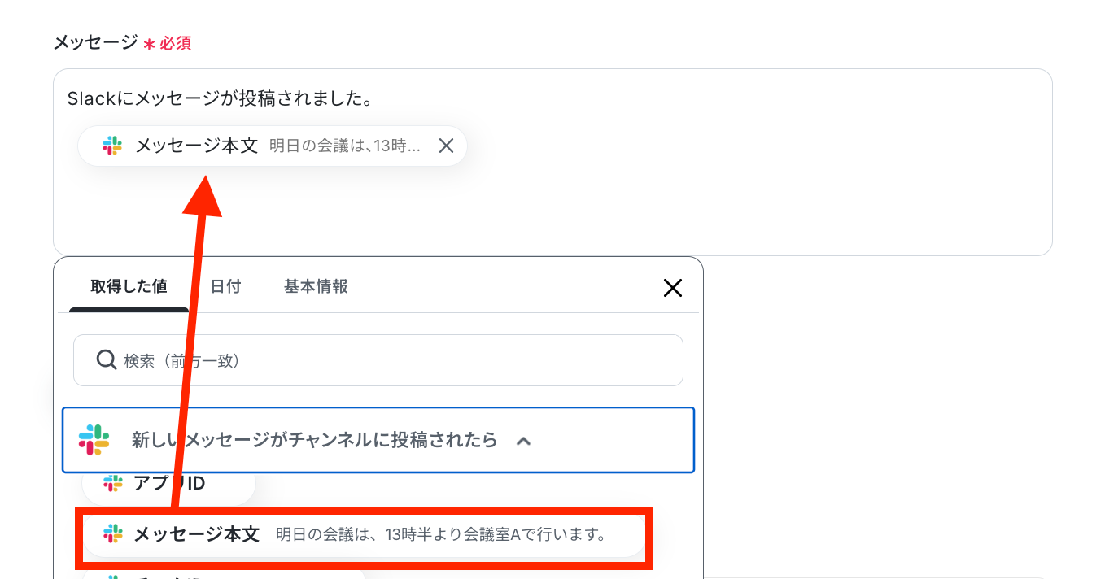Click the Slack icon beside アプリID
The image size is (1118, 579).
coord(113,484)
